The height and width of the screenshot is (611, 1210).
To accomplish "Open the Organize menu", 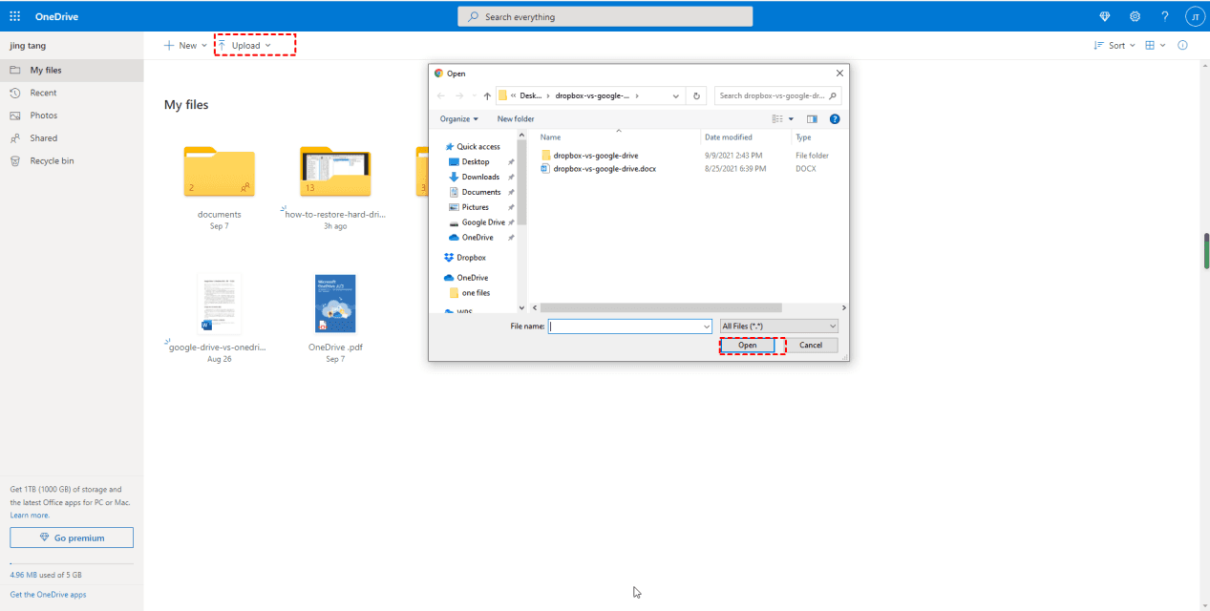I will 459,119.
